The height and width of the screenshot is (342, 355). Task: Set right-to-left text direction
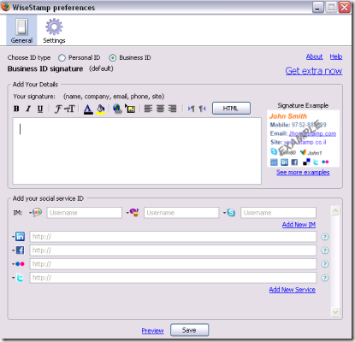(x=202, y=109)
